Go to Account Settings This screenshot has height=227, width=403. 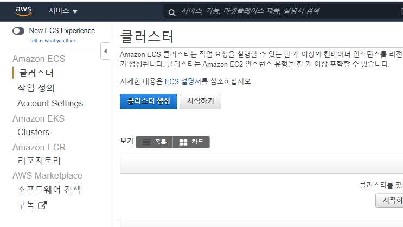point(50,103)
